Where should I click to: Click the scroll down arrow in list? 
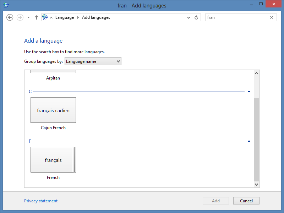coord(257,185)
